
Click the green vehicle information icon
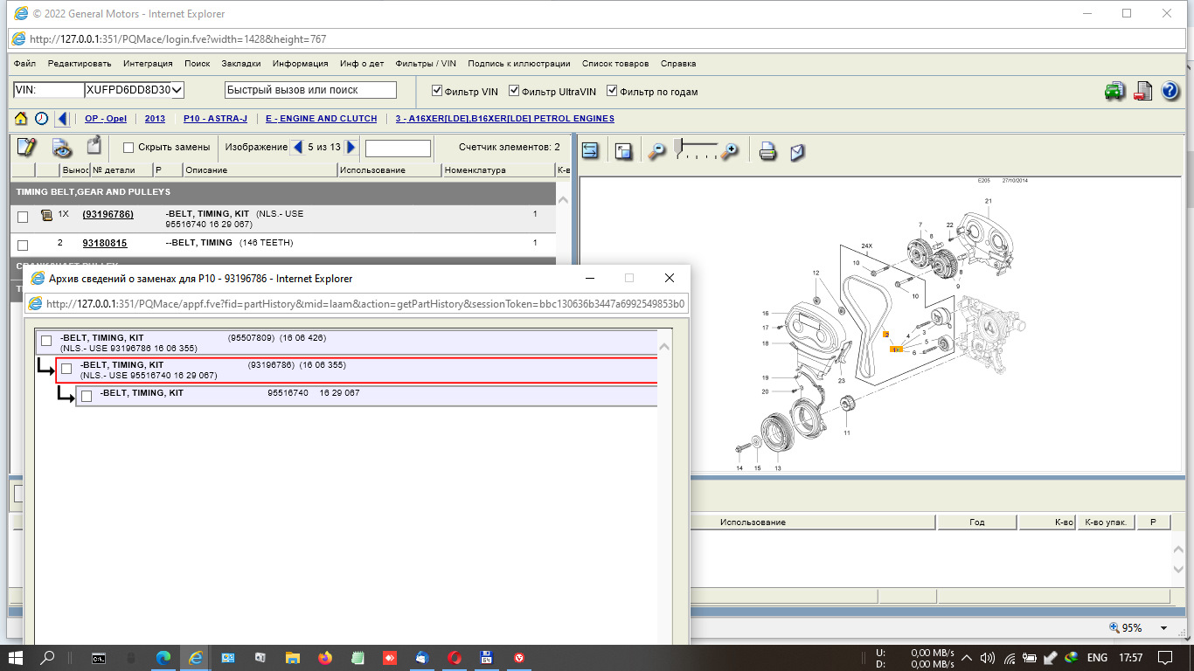(1114, 91)
